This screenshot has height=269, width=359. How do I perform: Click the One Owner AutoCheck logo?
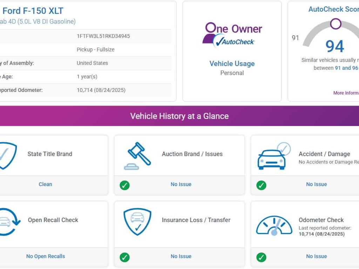coord(232,35)
